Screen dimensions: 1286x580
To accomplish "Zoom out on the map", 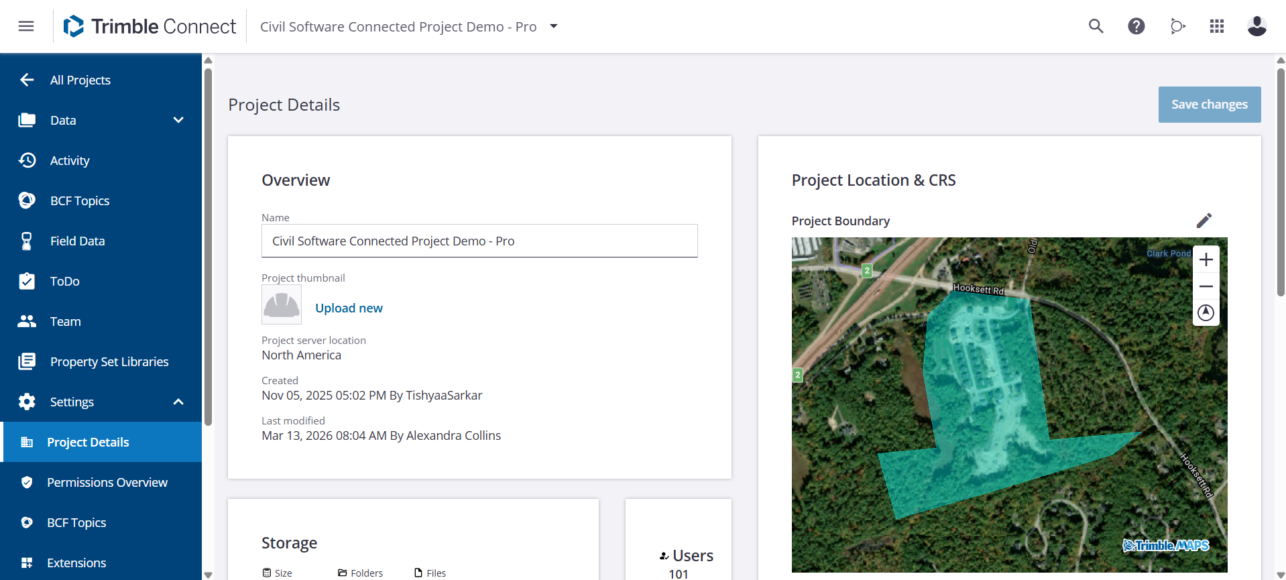I will point(1206,286).
